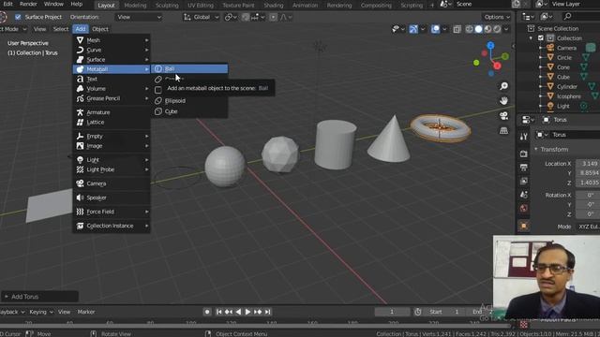The width and height of the screenshot is (600, 337).
Task: Open the Window menu
Action: click(x=53, y=4)
